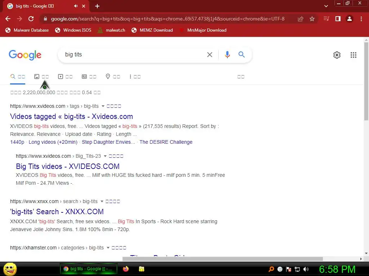Open MrsMajor Download bookmark
Screen dimensions: 369x276
tap(203, 30)
